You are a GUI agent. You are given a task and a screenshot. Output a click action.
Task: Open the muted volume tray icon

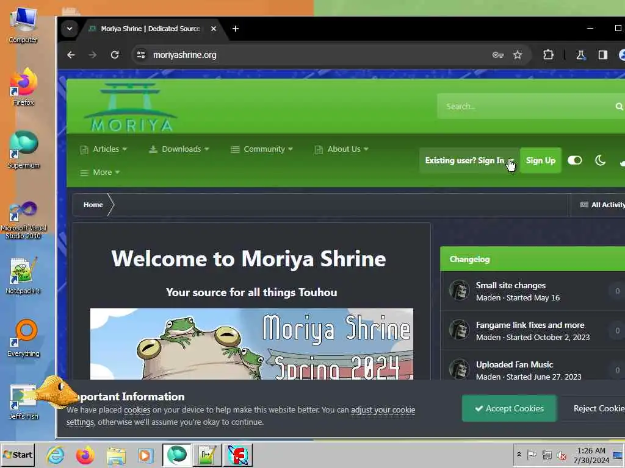click(562, 455)
